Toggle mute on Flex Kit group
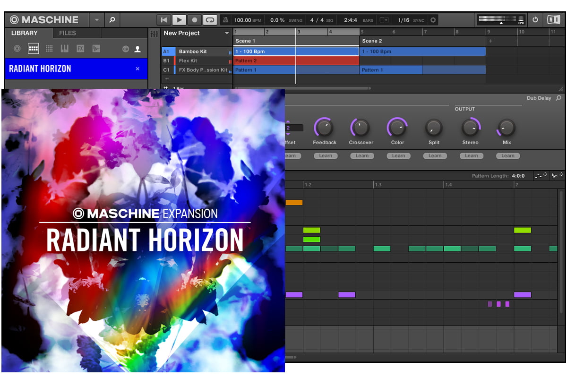Viewport: 567px width, 378px height. pos(230,61)
